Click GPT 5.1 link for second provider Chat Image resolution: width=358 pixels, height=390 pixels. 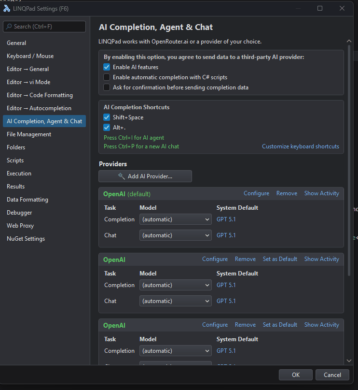tap(226, 301)
